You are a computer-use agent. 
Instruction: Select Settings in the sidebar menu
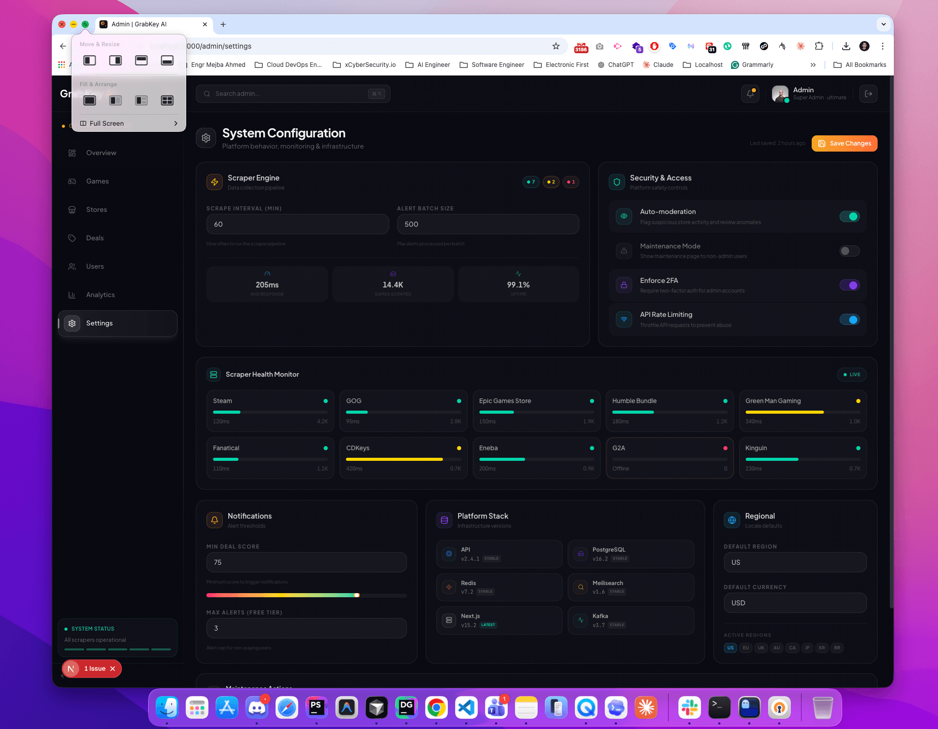tap(99, 323)
